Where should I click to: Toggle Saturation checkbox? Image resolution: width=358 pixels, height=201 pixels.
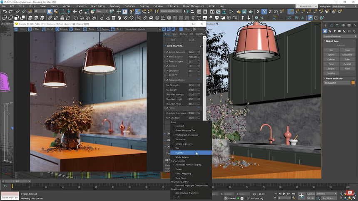tap(167, 71)
